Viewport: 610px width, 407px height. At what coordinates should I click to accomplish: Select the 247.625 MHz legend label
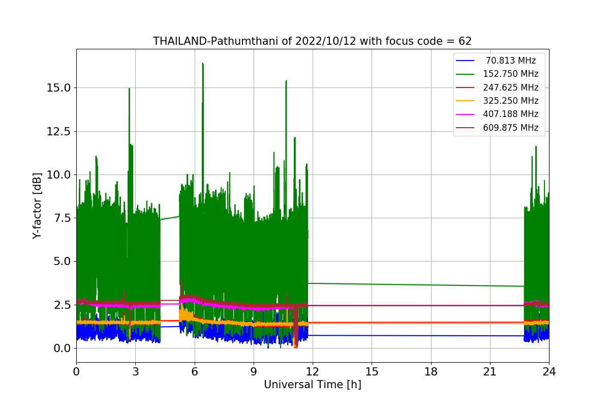pyautogui.click(x=511, y=88)
